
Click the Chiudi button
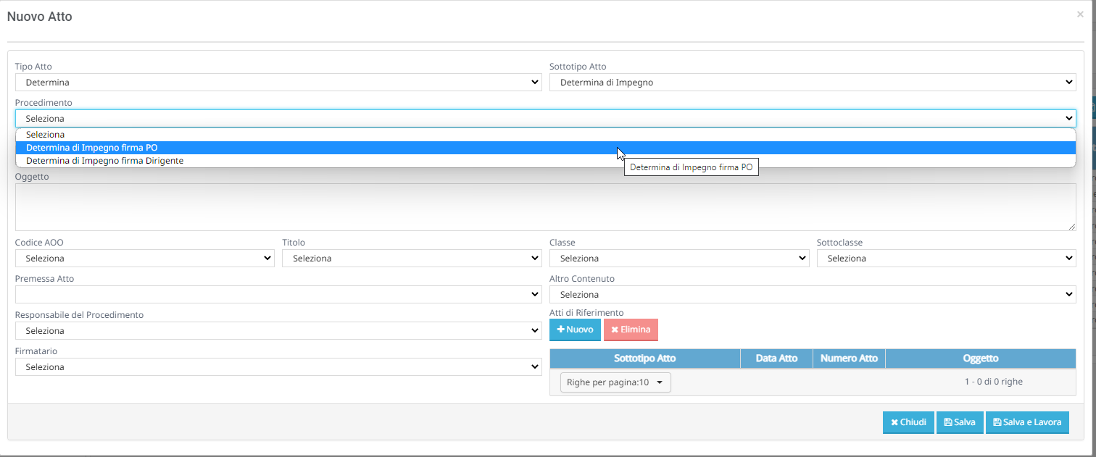coord(908,422)
